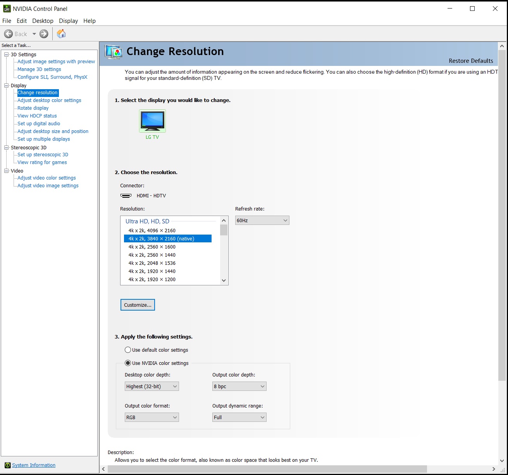Open Configure SLI, Surround, PhysX
The height and width of the screenshot is (475, 508).
click(52, 77)
